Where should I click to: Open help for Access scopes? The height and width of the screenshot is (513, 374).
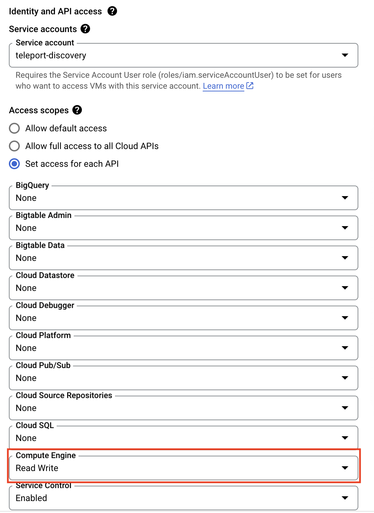[77, 110]
